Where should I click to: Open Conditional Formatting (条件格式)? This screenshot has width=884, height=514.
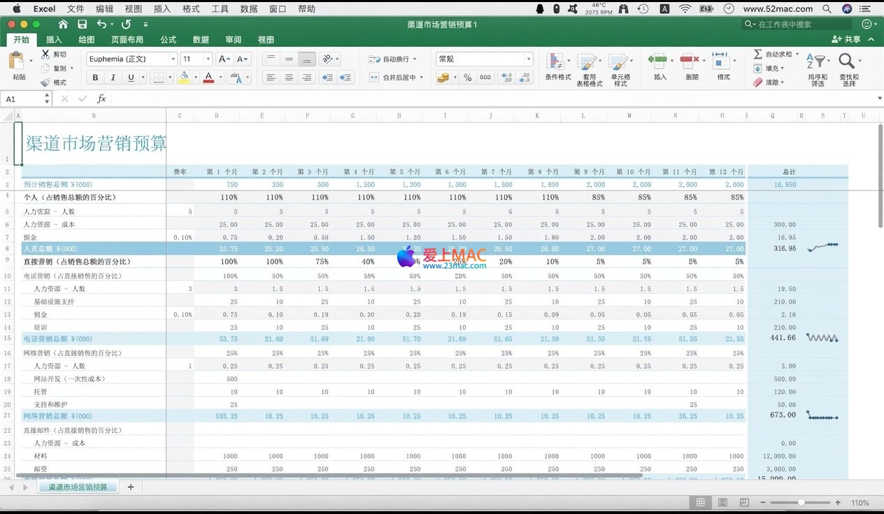pyautogui.click(x=557, y=63)
